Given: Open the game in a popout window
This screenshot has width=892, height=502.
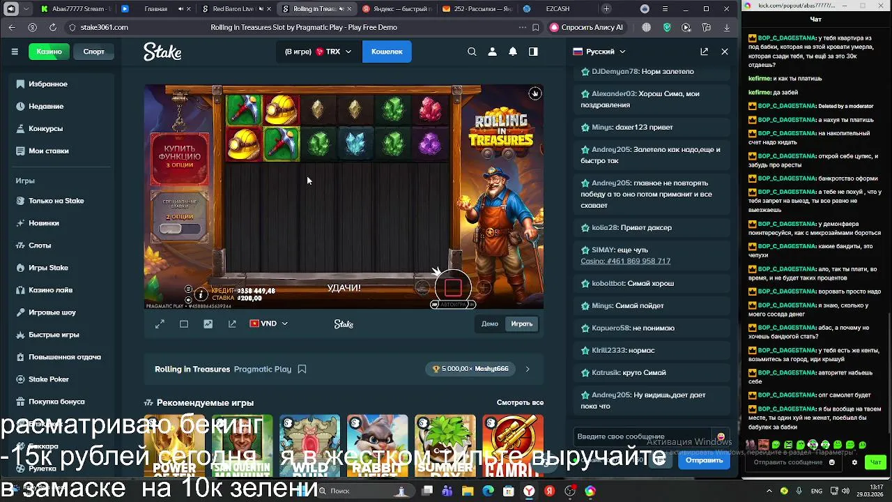Looking at the screenshot, I should click(x=232, y=324).
